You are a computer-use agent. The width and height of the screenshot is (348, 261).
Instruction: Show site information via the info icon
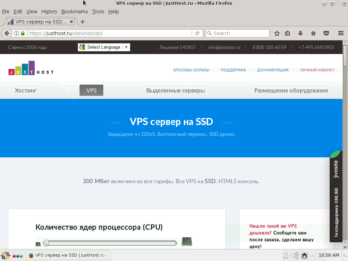tap(17, 33)
